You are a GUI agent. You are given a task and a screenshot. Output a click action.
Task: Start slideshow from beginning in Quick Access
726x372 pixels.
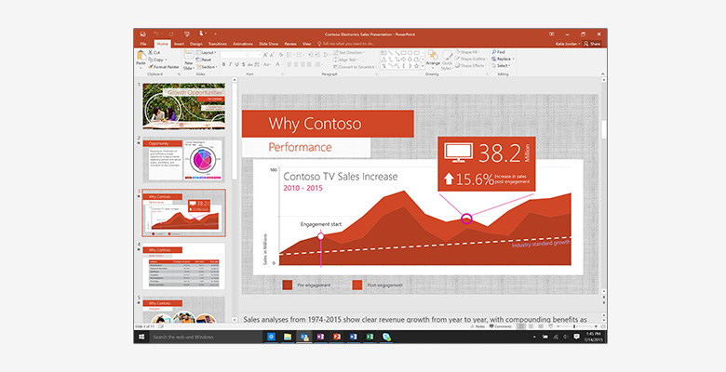[x=186, y=34]
